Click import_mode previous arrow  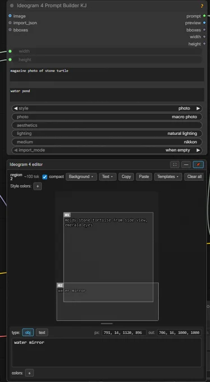point(16,150)
